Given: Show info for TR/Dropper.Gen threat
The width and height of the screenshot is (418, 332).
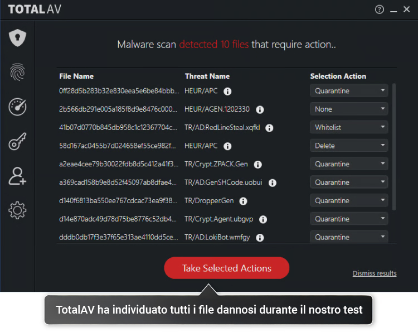Looking at the screenshot, I should pyautogui.click(x=243, y=201).
